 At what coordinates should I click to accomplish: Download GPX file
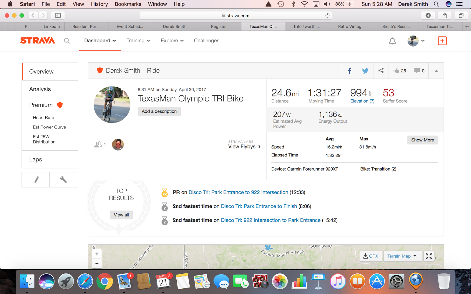click(x=371, y=256)
